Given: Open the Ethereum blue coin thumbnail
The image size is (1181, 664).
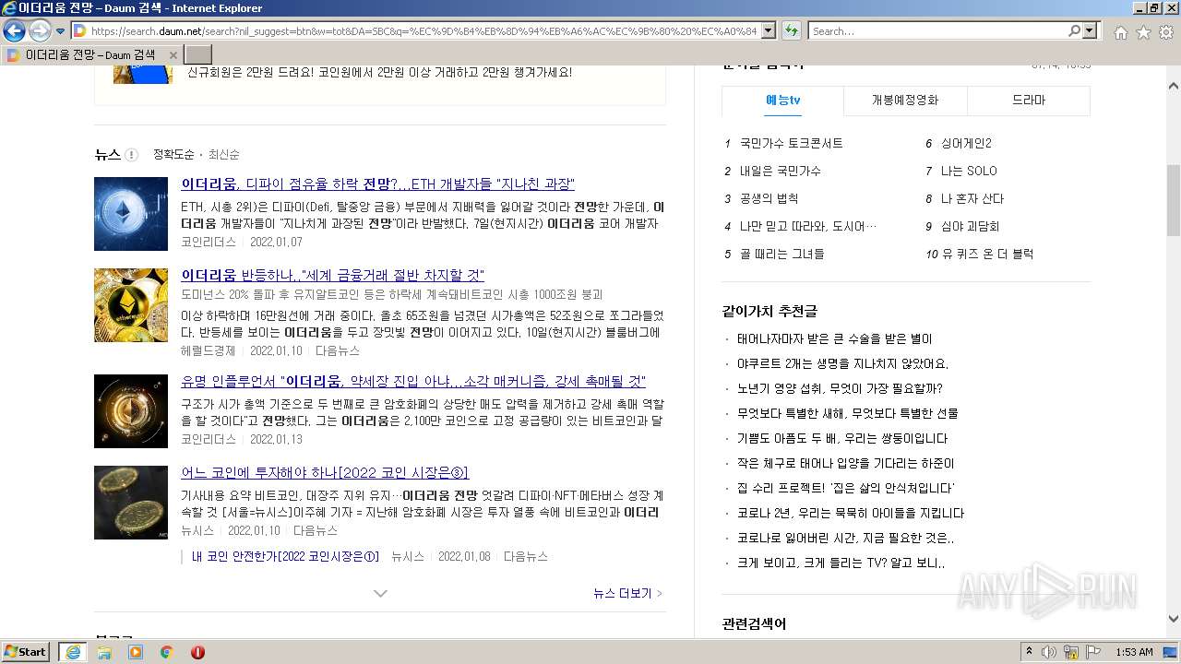Looking at the screenshot, I should 131,214.
